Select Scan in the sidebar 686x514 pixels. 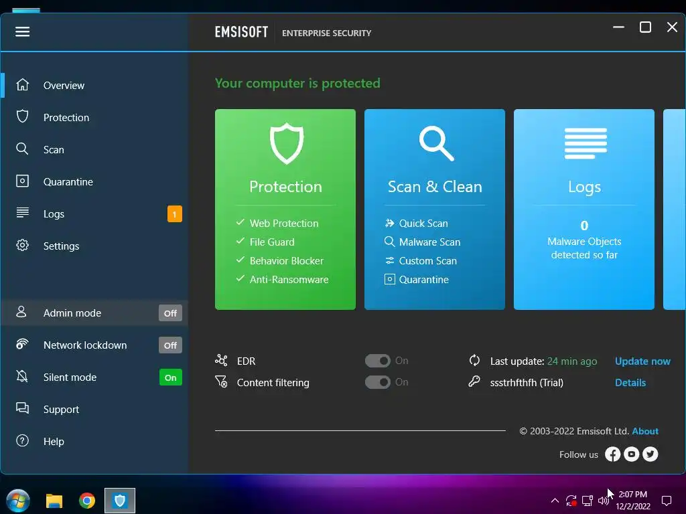tap(54, 149)
